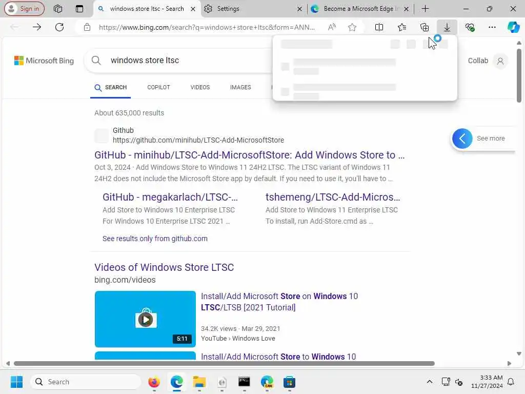Switch to the COPILOT tab
Viewport: 525px width, 394px height.
click(158, 87)
